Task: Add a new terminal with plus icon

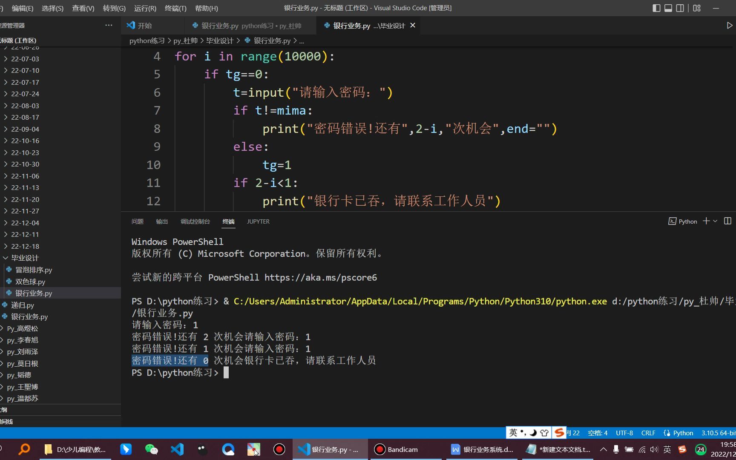Action: coord(706,221)
